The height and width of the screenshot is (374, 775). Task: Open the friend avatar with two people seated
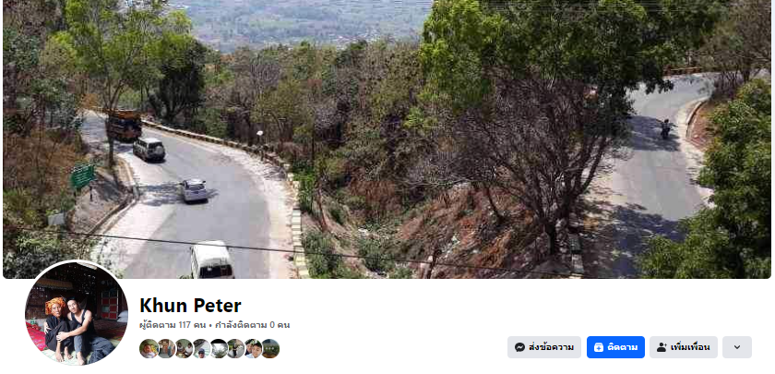click(x=185, y=348)
